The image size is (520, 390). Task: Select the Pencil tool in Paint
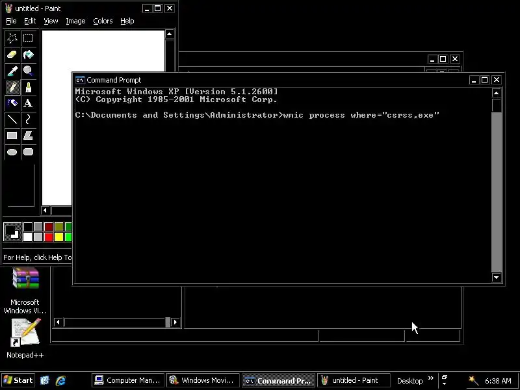tap(12, 87)
